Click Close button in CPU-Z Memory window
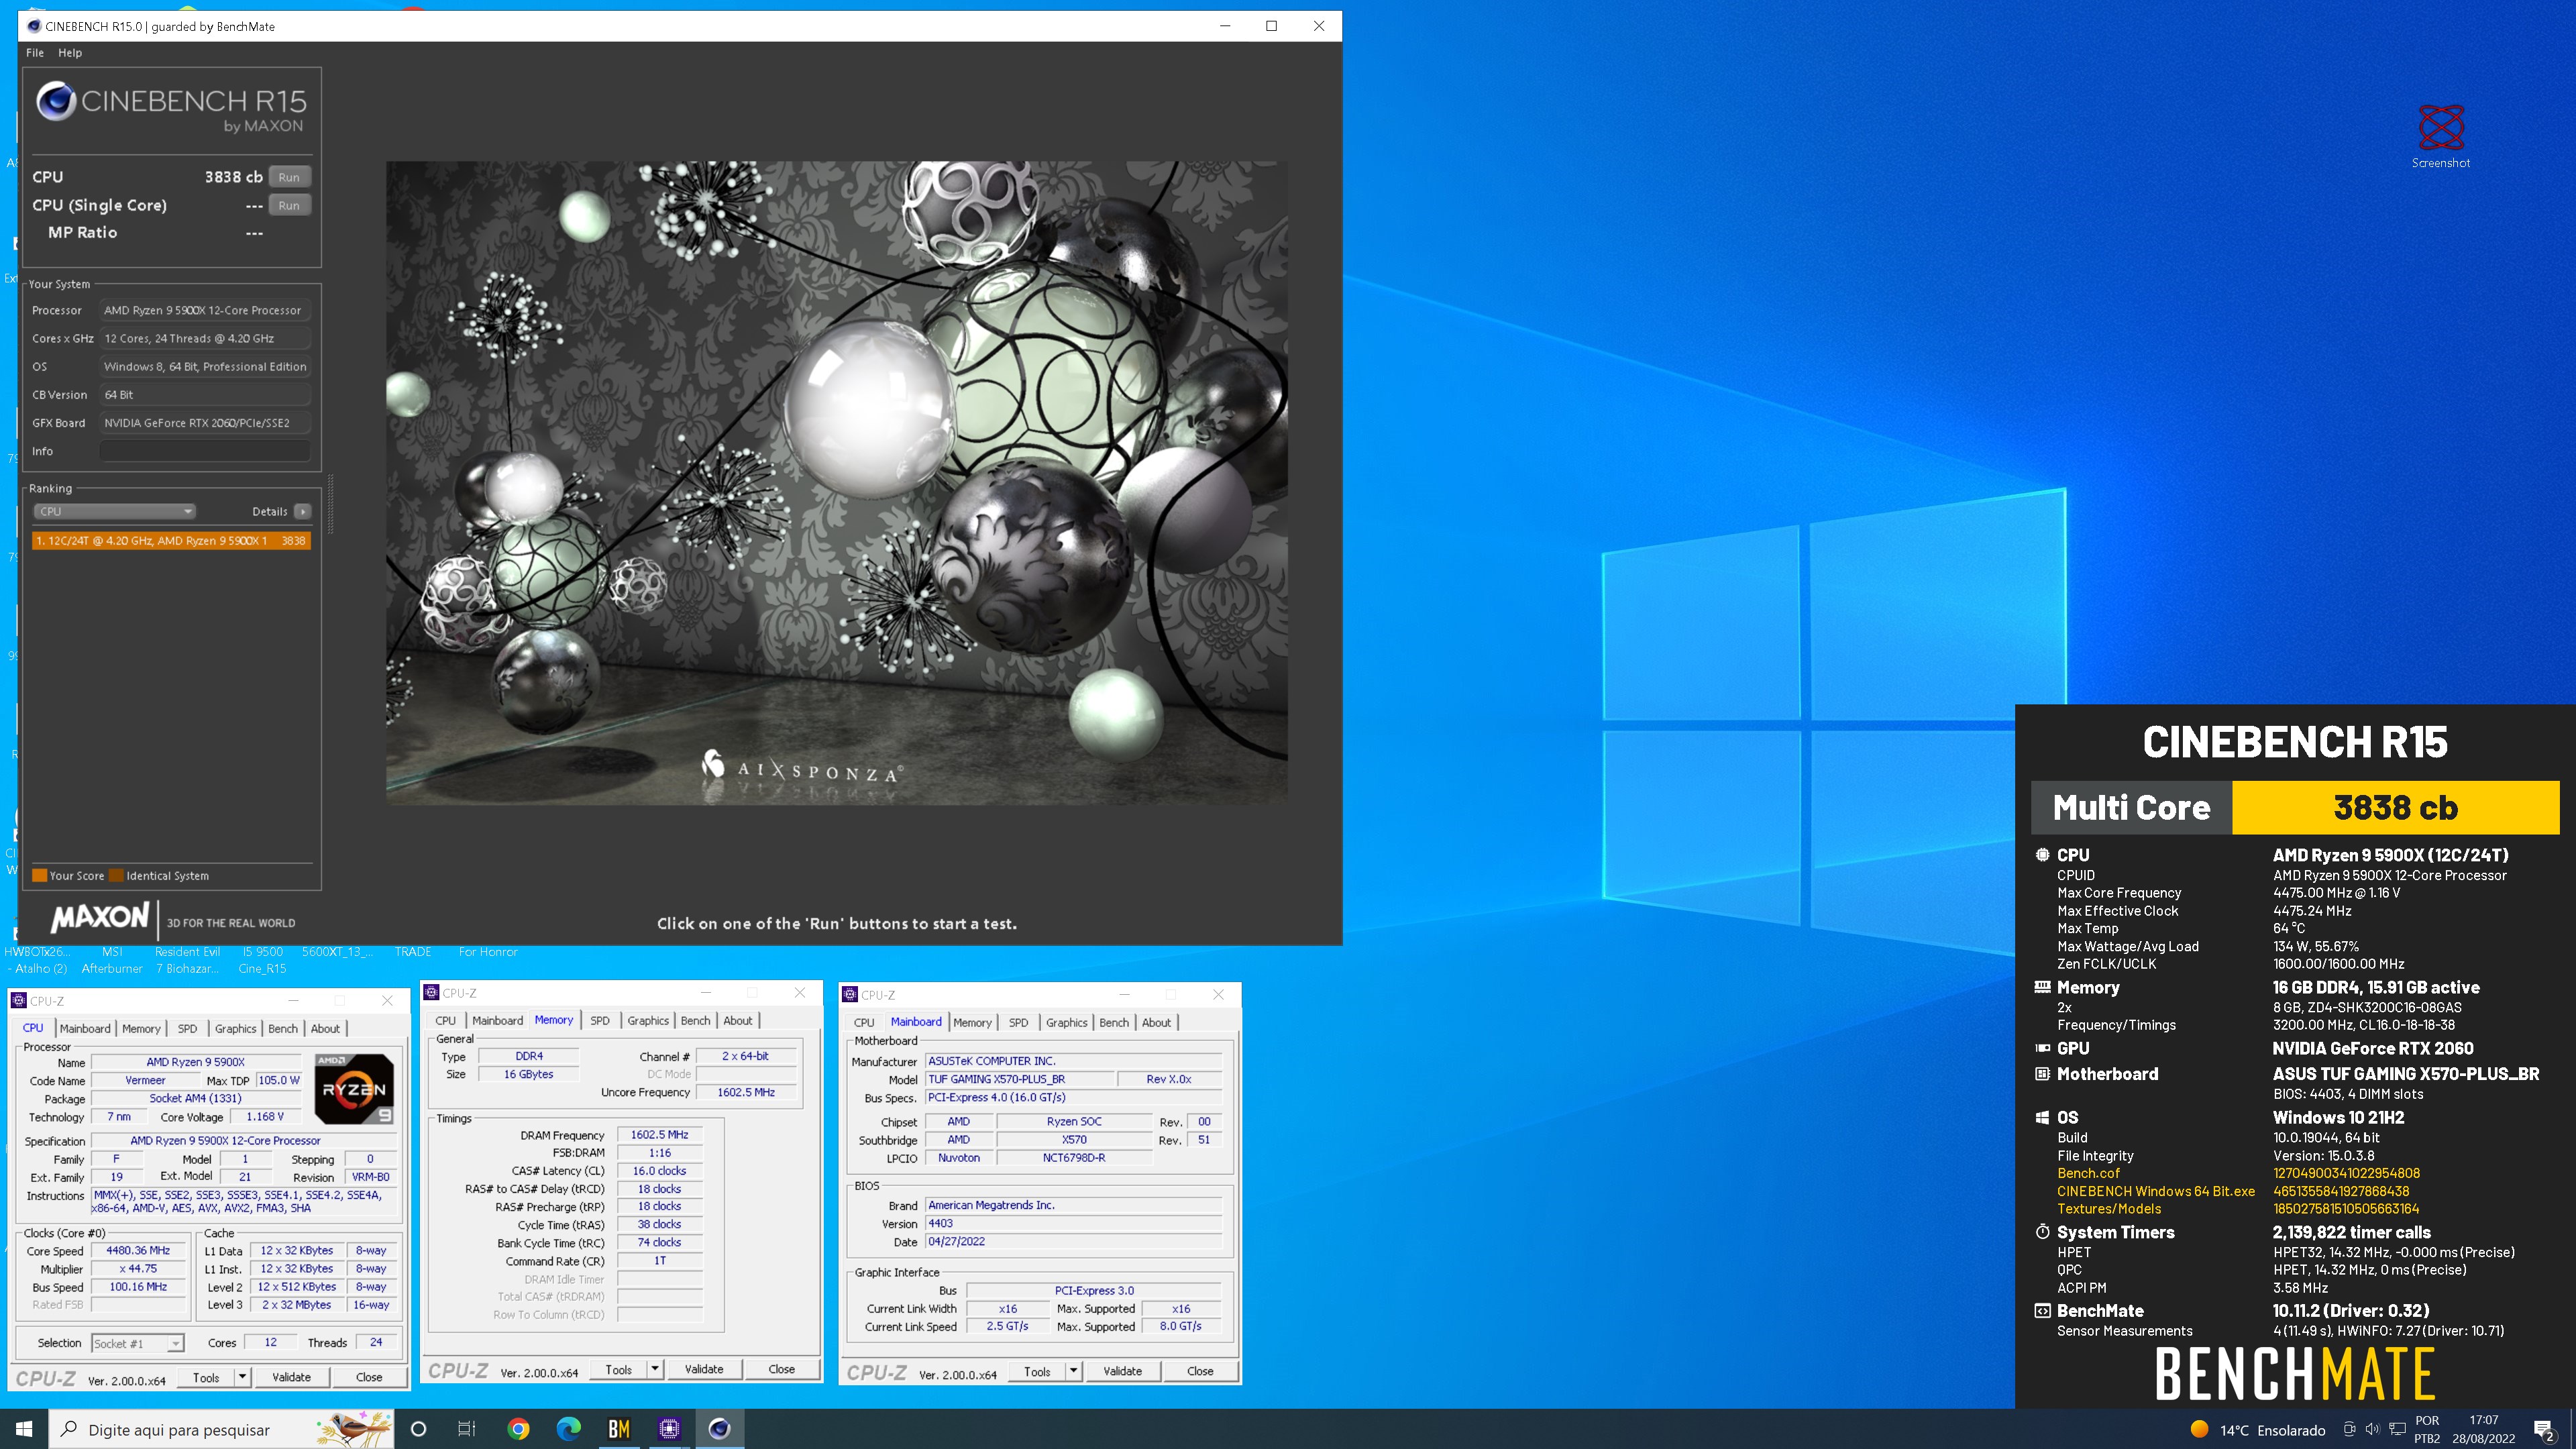 (782, 1369)
